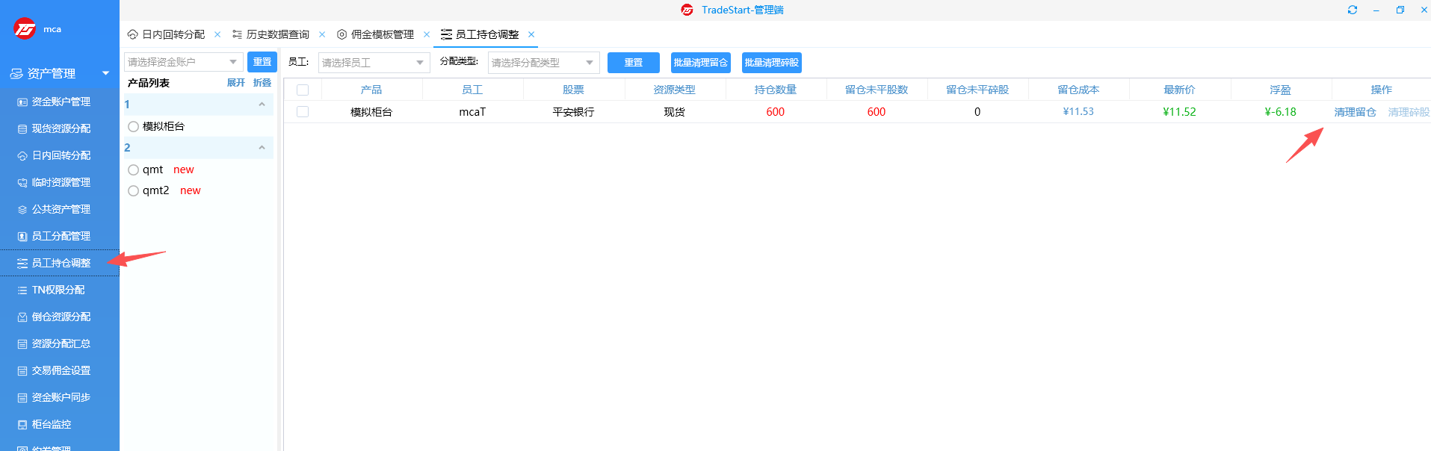Open 交易佣金设置 sidebar icon
The width and height of the screenshot is (1431, 451).
(x=22, y=371)
